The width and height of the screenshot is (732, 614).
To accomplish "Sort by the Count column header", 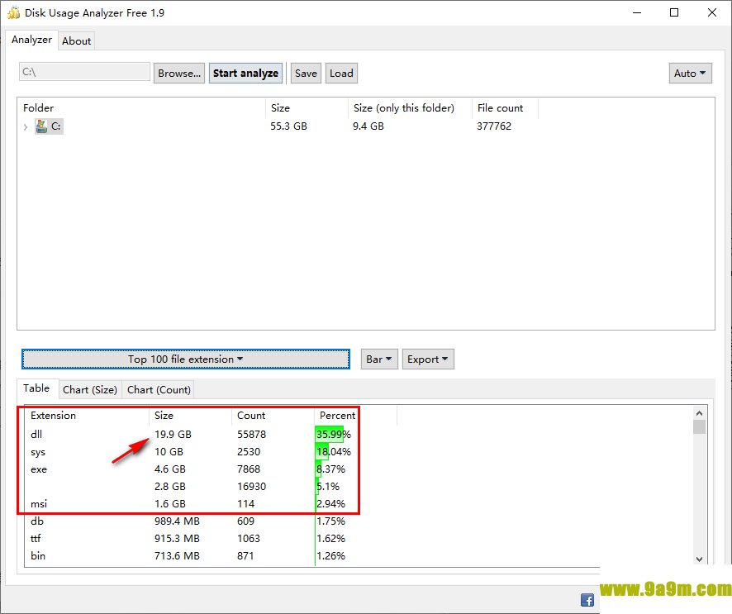I will point(273,416).
